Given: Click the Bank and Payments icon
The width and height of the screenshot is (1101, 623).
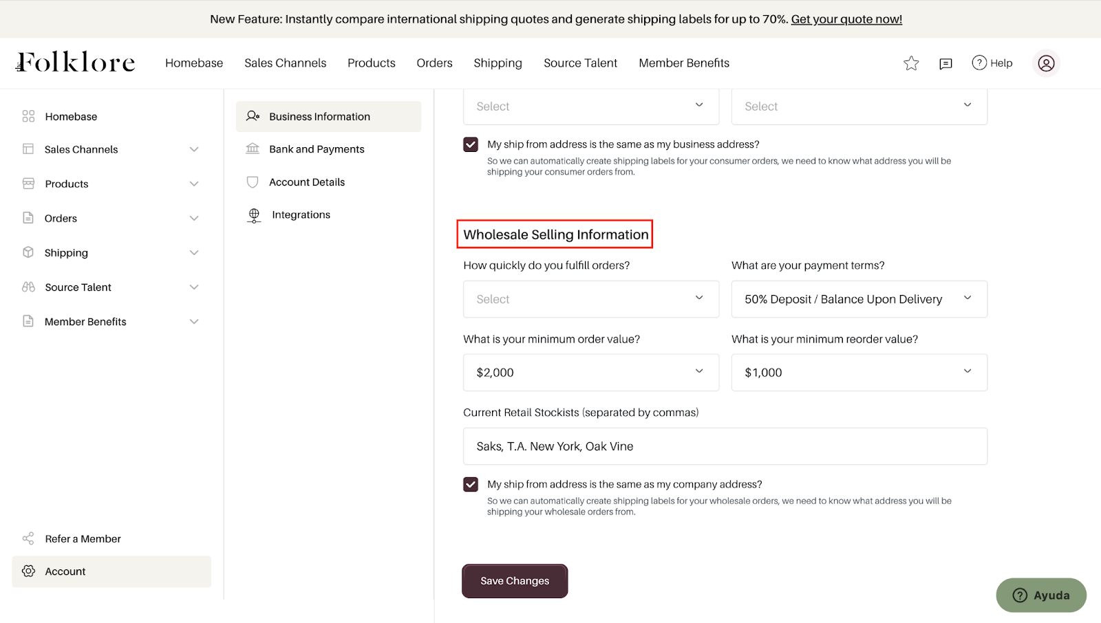Looking at the screenshot, I should click(x=253, y=149).
